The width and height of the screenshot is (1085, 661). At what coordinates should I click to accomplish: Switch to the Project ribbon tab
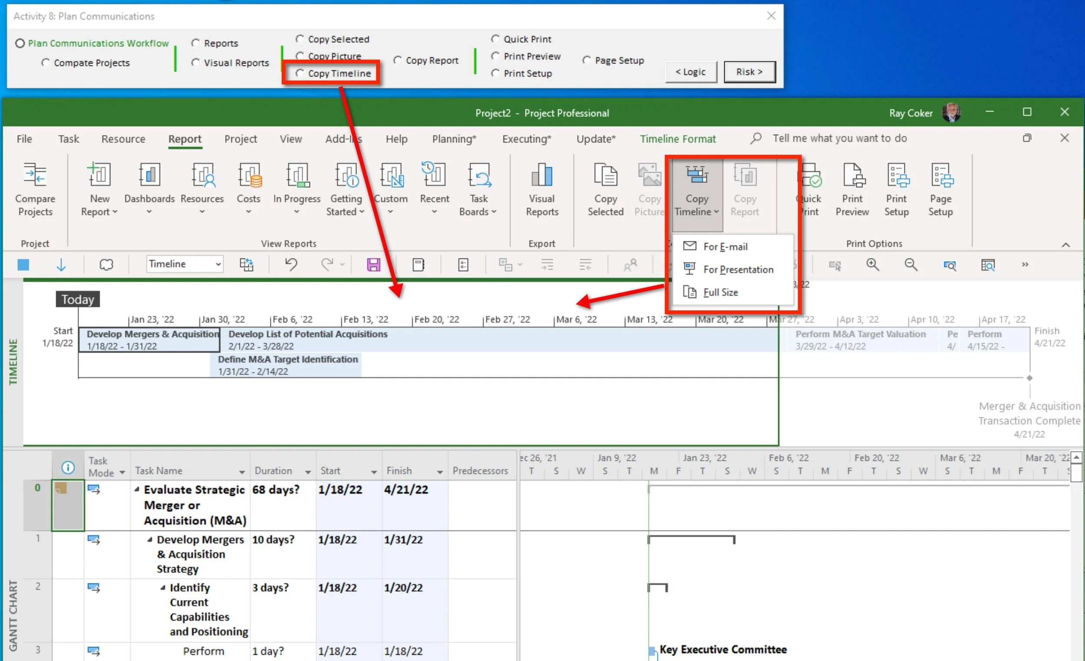[x=240, y=139]
